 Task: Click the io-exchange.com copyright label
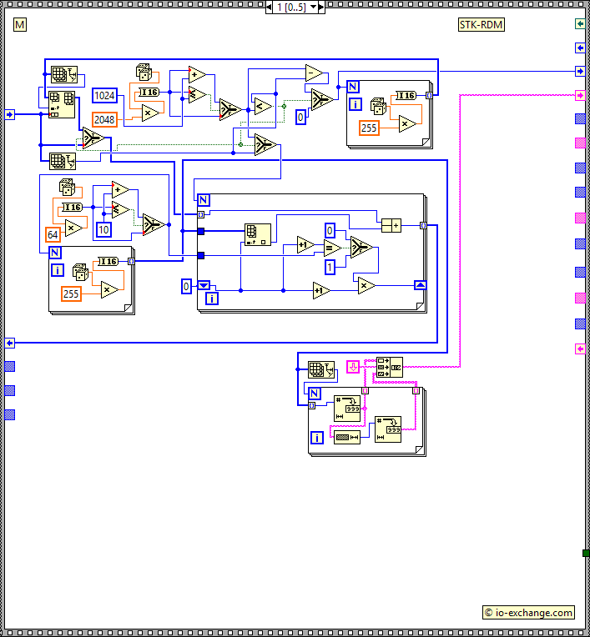[x=528, y=612]
